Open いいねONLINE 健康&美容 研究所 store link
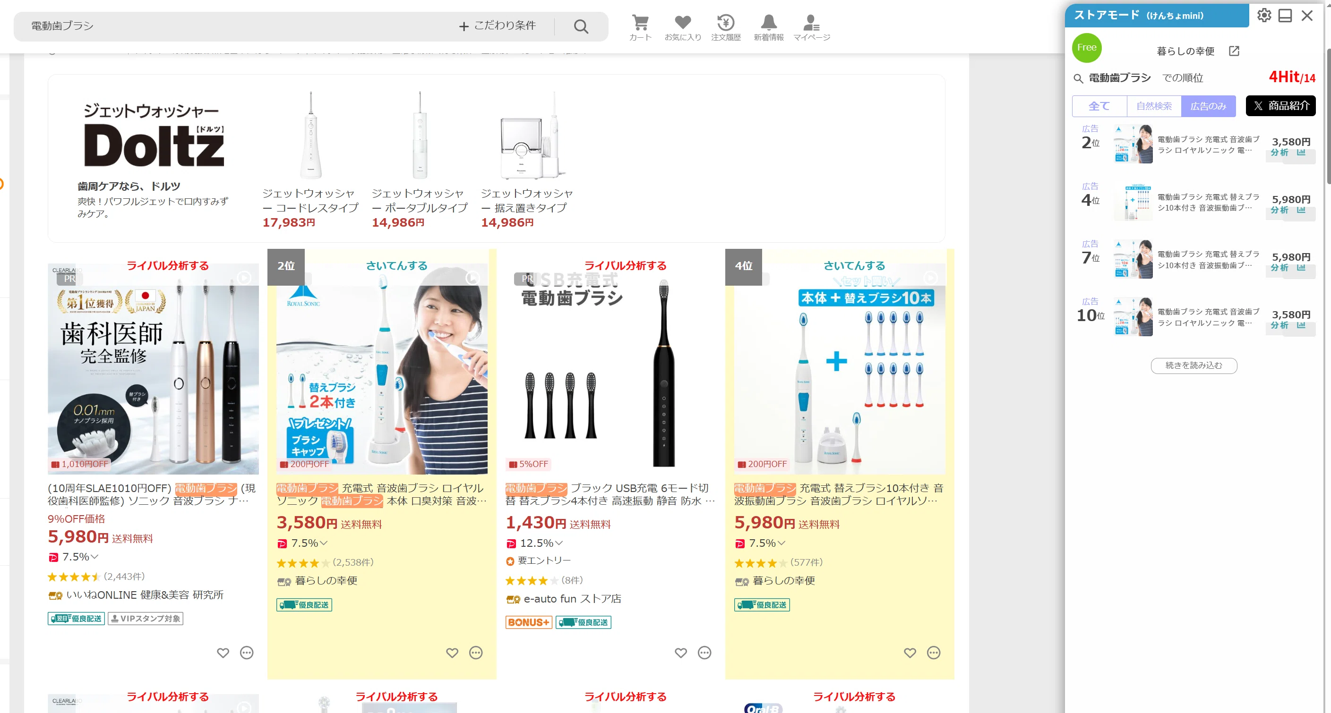This screenshot has width=1331, height=713. pos(145,595)
